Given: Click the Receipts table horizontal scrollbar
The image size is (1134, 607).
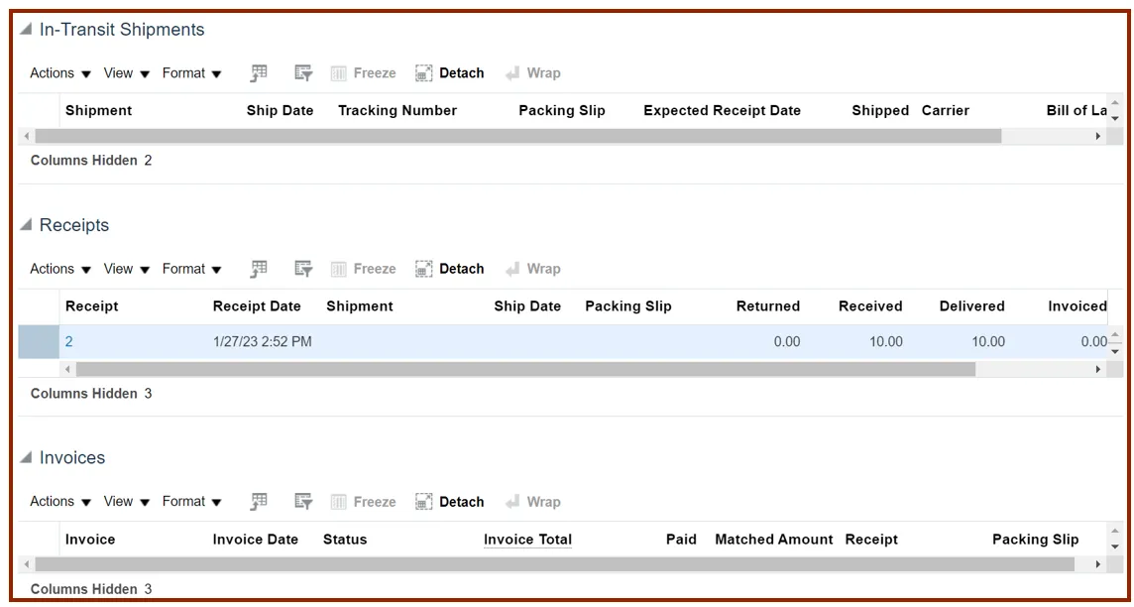Looking at the screenshot, I should 525,369.
